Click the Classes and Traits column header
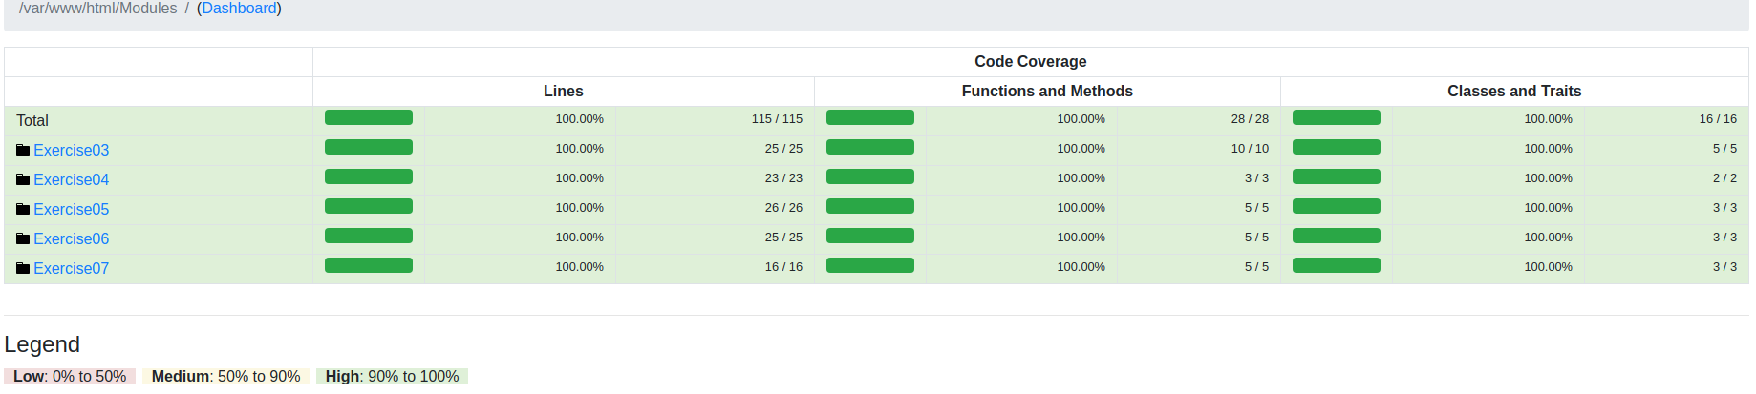This screenshot has height=394, width=1756. click(1514, 92)
